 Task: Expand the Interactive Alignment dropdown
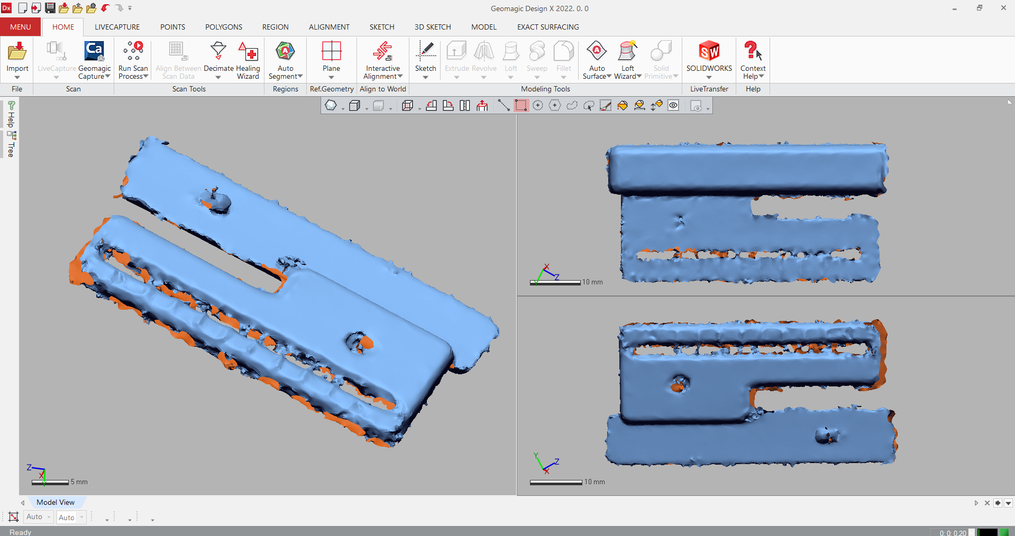click(400, 77)
